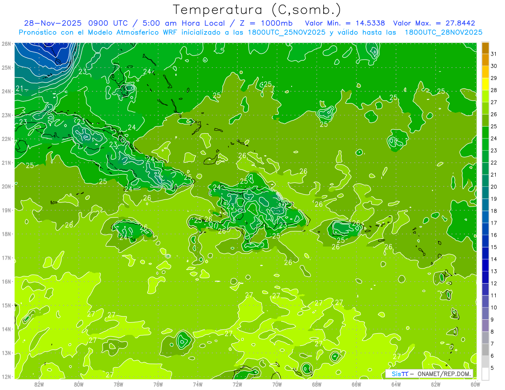505x390 pixels.
Task: Click legend label '12'
Action: point(494,283)
